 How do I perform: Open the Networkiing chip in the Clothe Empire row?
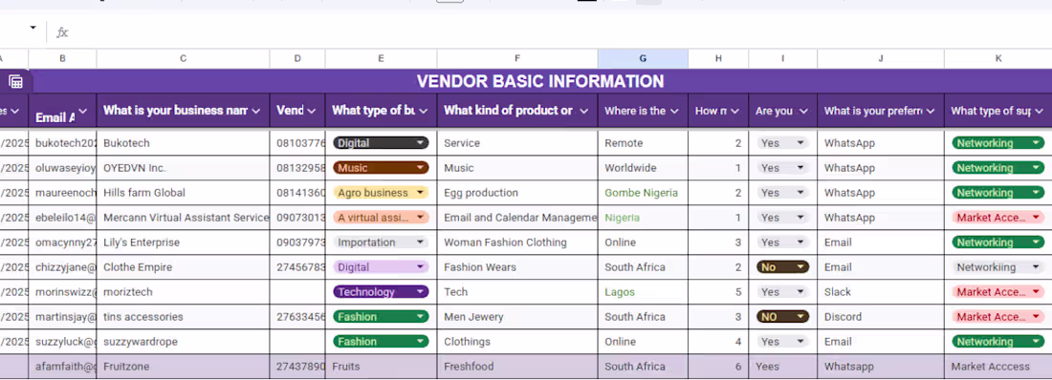click(998, 267)
